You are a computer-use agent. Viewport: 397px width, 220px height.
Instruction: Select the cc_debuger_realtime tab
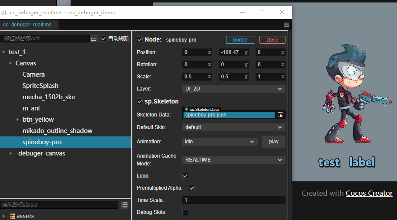point(27,25)
